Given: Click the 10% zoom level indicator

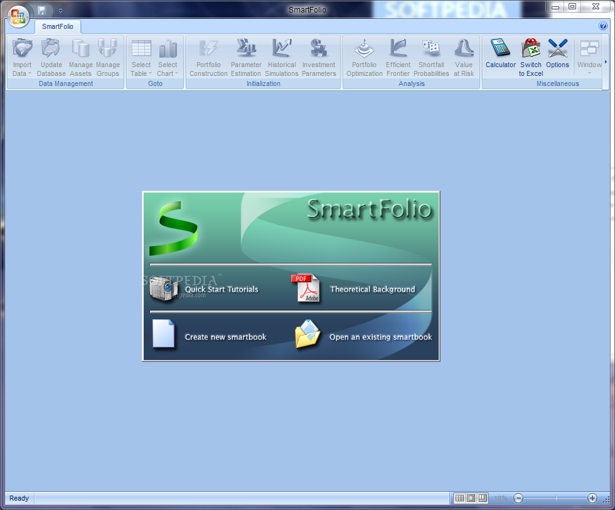Looking at the screenshot, I should pyautogui.click(x=501, y=498).
